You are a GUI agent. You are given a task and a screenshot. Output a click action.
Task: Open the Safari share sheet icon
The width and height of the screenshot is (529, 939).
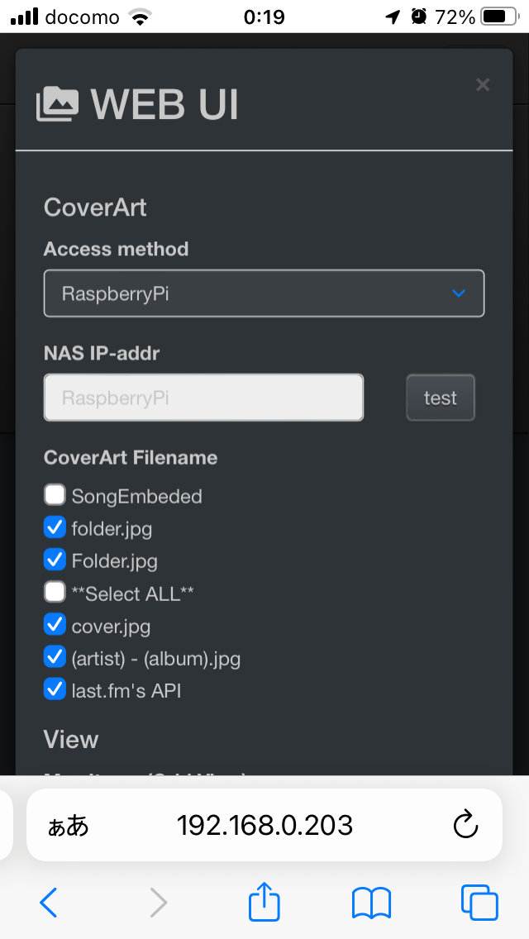click(264, 899)
